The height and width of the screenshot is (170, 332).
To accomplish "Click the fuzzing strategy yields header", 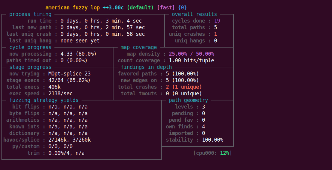I will (44, 100).
